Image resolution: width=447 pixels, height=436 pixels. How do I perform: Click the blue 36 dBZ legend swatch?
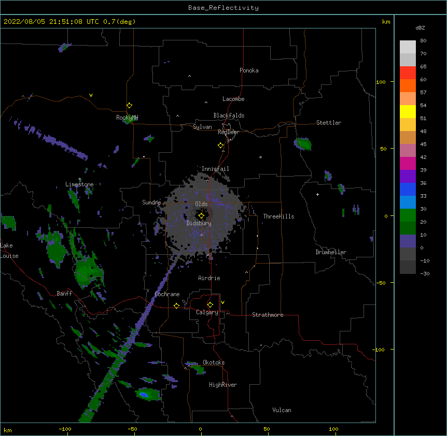[x=408, y=189]
